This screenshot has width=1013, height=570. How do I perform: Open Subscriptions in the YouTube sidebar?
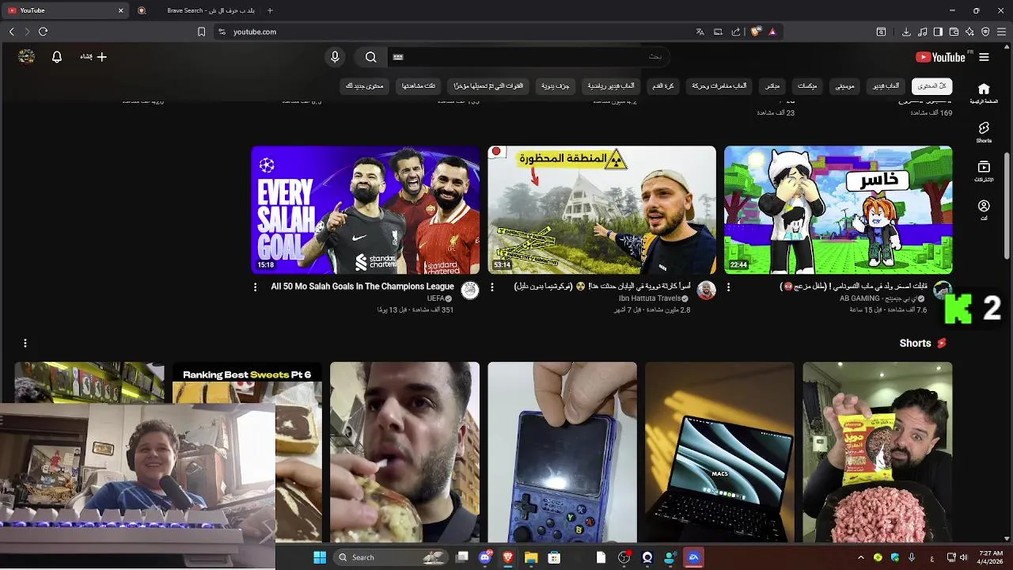click(984, 171)
